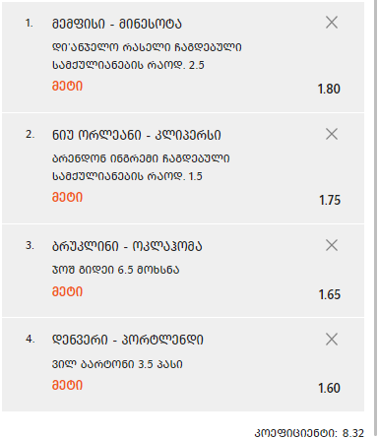
Task: Open the ნიუ ორლეანი - კლიპერსი match title
Action: [137, 135]
